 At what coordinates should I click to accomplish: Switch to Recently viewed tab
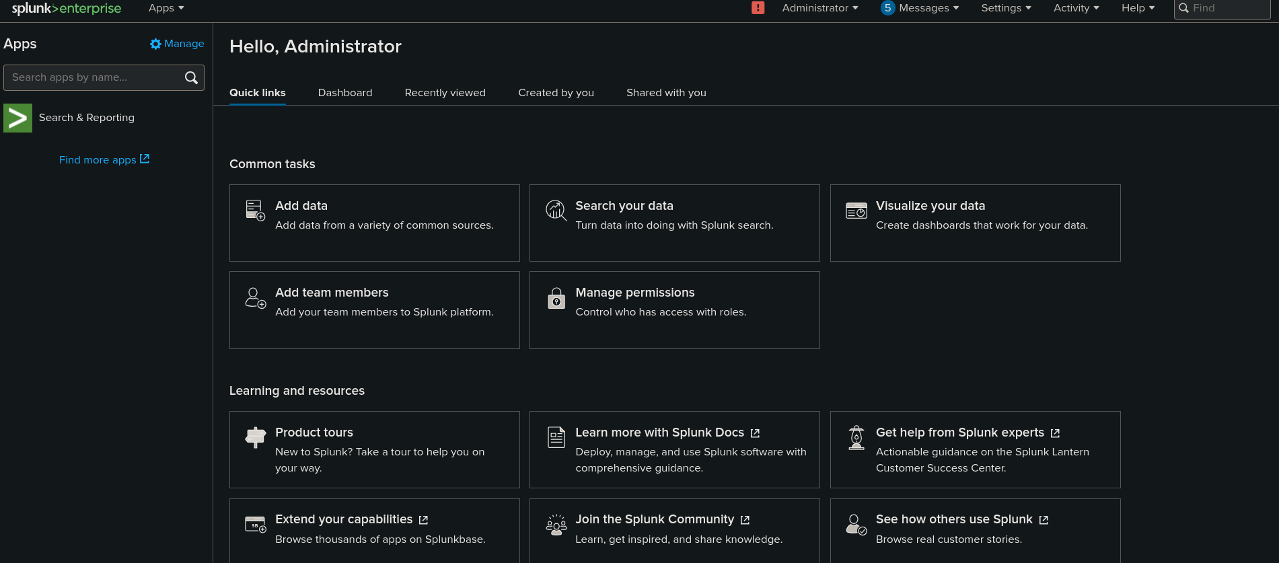pyautogui.click(x=445, y=93)
